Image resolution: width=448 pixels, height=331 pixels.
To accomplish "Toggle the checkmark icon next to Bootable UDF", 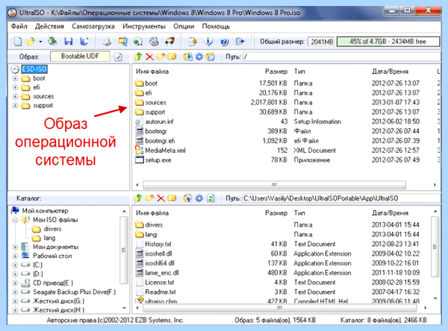I will [118, 57].
